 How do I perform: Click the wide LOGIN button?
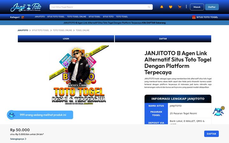pos(66,39)
